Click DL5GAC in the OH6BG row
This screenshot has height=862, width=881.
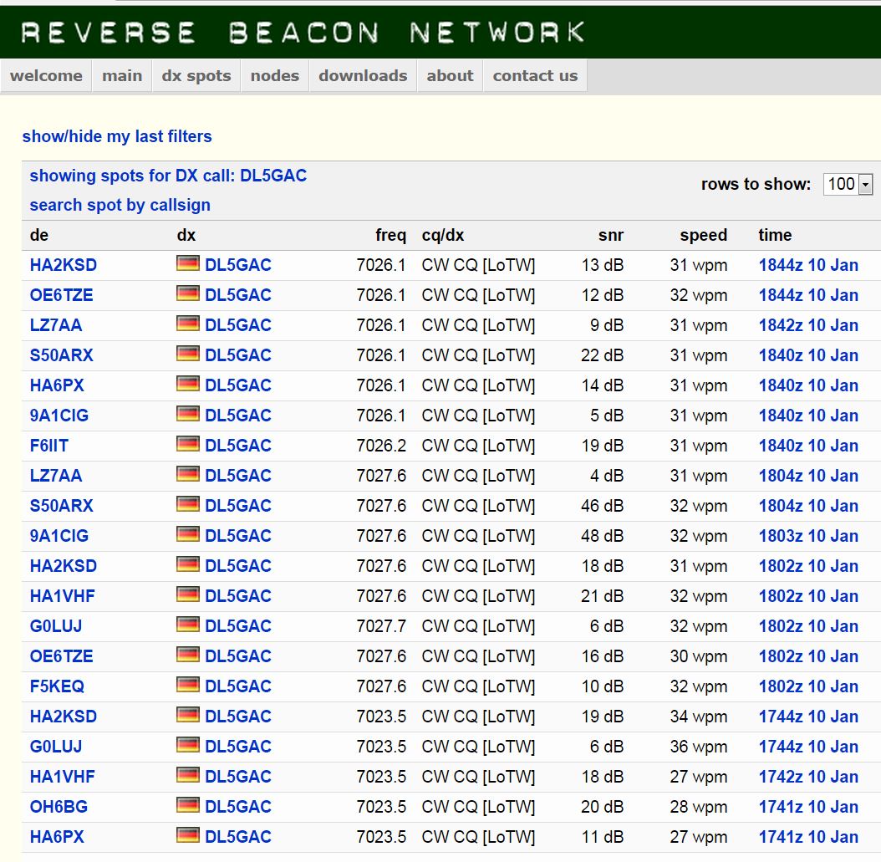pyautogui.click(x=237, y=807)
